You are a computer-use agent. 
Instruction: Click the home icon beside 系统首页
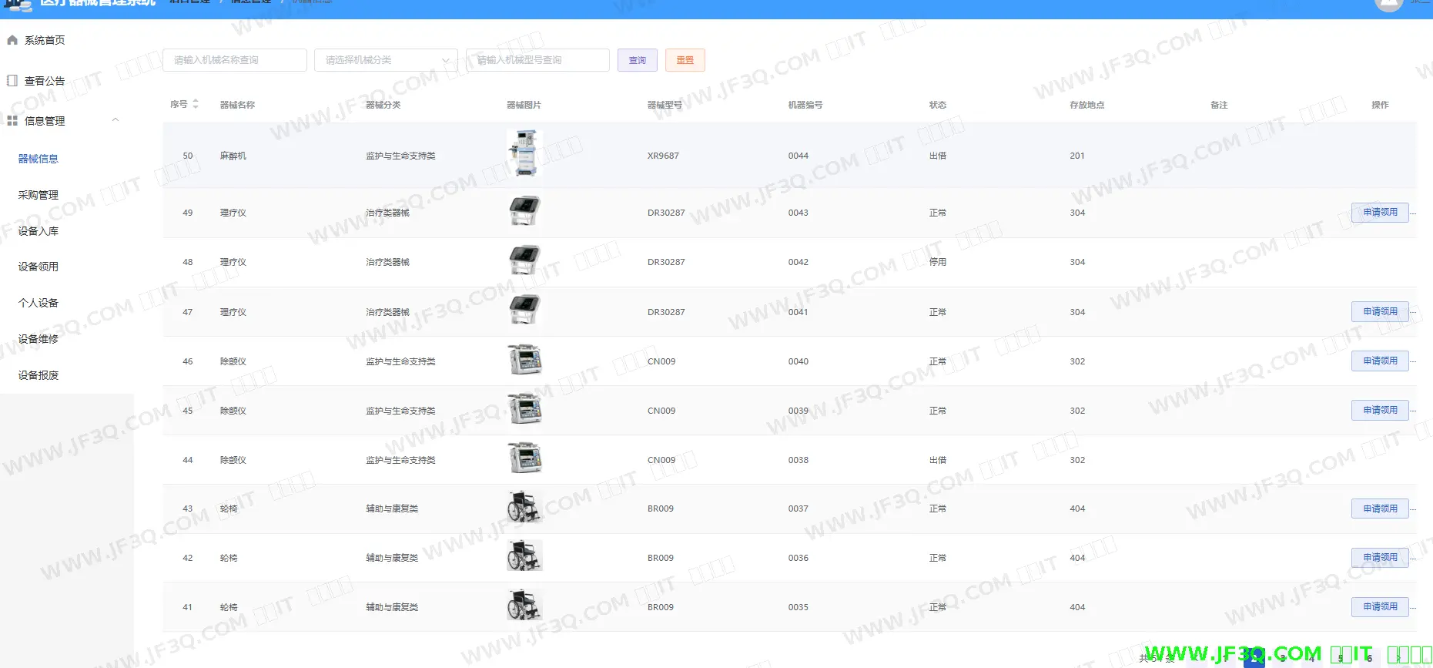click(12, 40)
